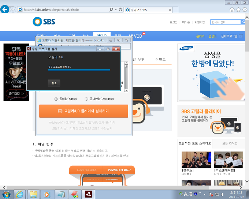Viewport: 249px width, 199px height.
Task: Click the network tray icon
Action: (217, 194)
